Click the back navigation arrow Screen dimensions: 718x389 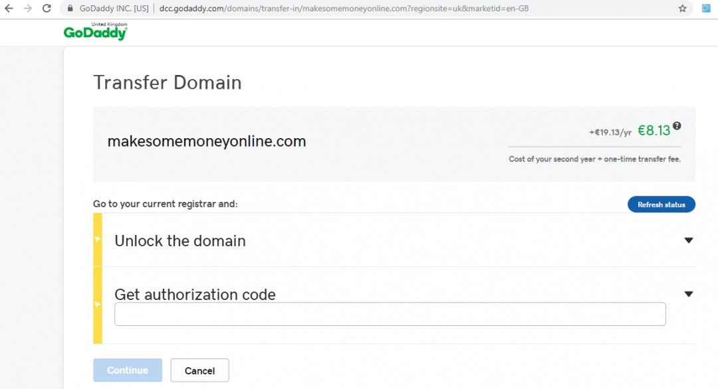click(10, 9)
